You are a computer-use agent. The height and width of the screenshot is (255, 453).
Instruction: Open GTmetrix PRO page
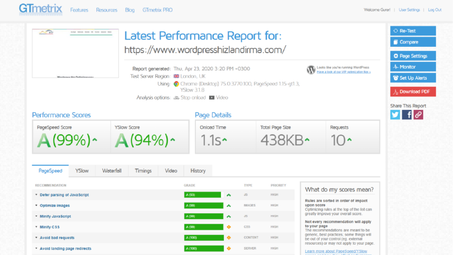158,10
